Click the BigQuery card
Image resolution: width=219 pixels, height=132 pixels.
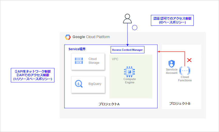pos(88,85)
